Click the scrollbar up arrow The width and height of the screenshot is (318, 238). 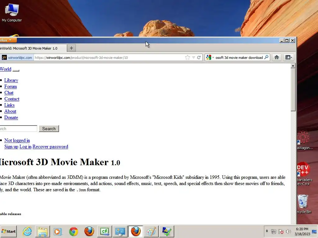(293, 66)
